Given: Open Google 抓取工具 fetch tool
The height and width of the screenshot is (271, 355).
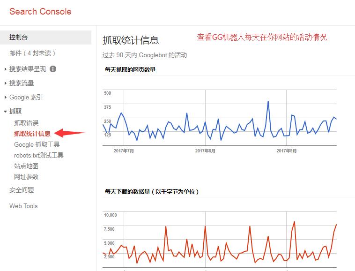Looking at the screenshot, I should tap(37, 144).
